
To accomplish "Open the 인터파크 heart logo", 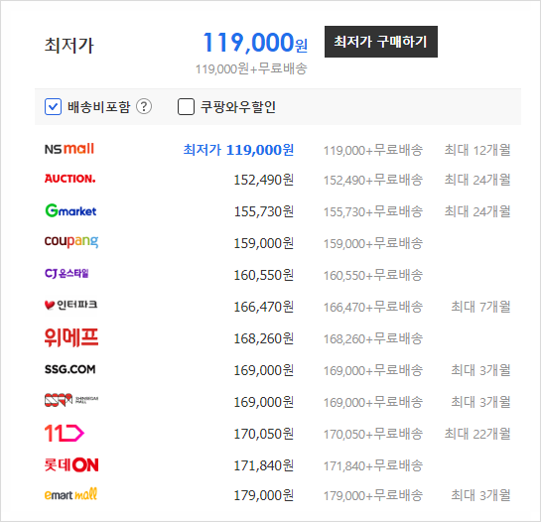I will tap(71, 305).
